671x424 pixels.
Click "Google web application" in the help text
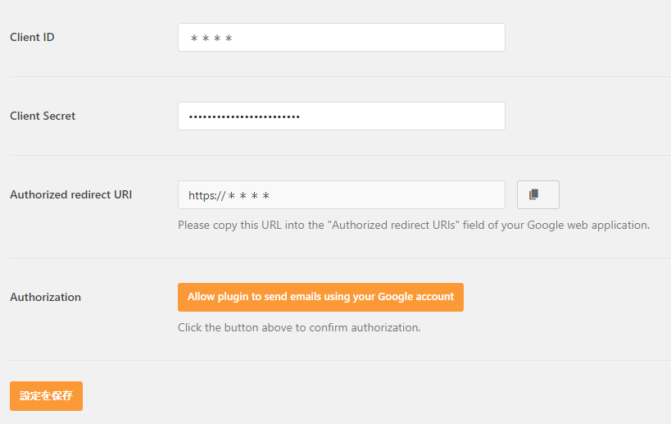tap(586, 225)
